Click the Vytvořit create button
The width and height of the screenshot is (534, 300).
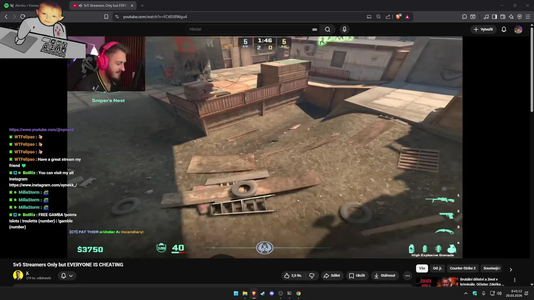click(483, 29)
